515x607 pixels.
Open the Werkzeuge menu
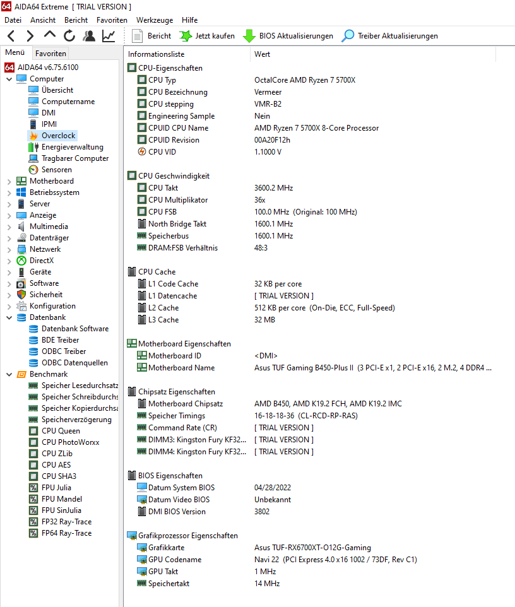155,20
